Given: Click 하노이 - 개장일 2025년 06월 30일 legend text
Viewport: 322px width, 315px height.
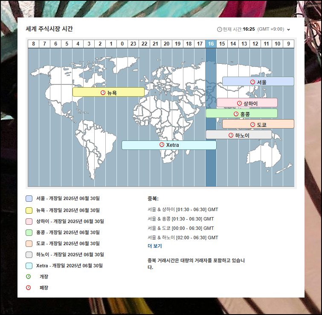Looking at the screenshot, I should (x=70, y=255).
